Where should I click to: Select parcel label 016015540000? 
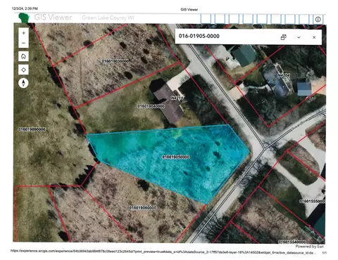[292, 242]
